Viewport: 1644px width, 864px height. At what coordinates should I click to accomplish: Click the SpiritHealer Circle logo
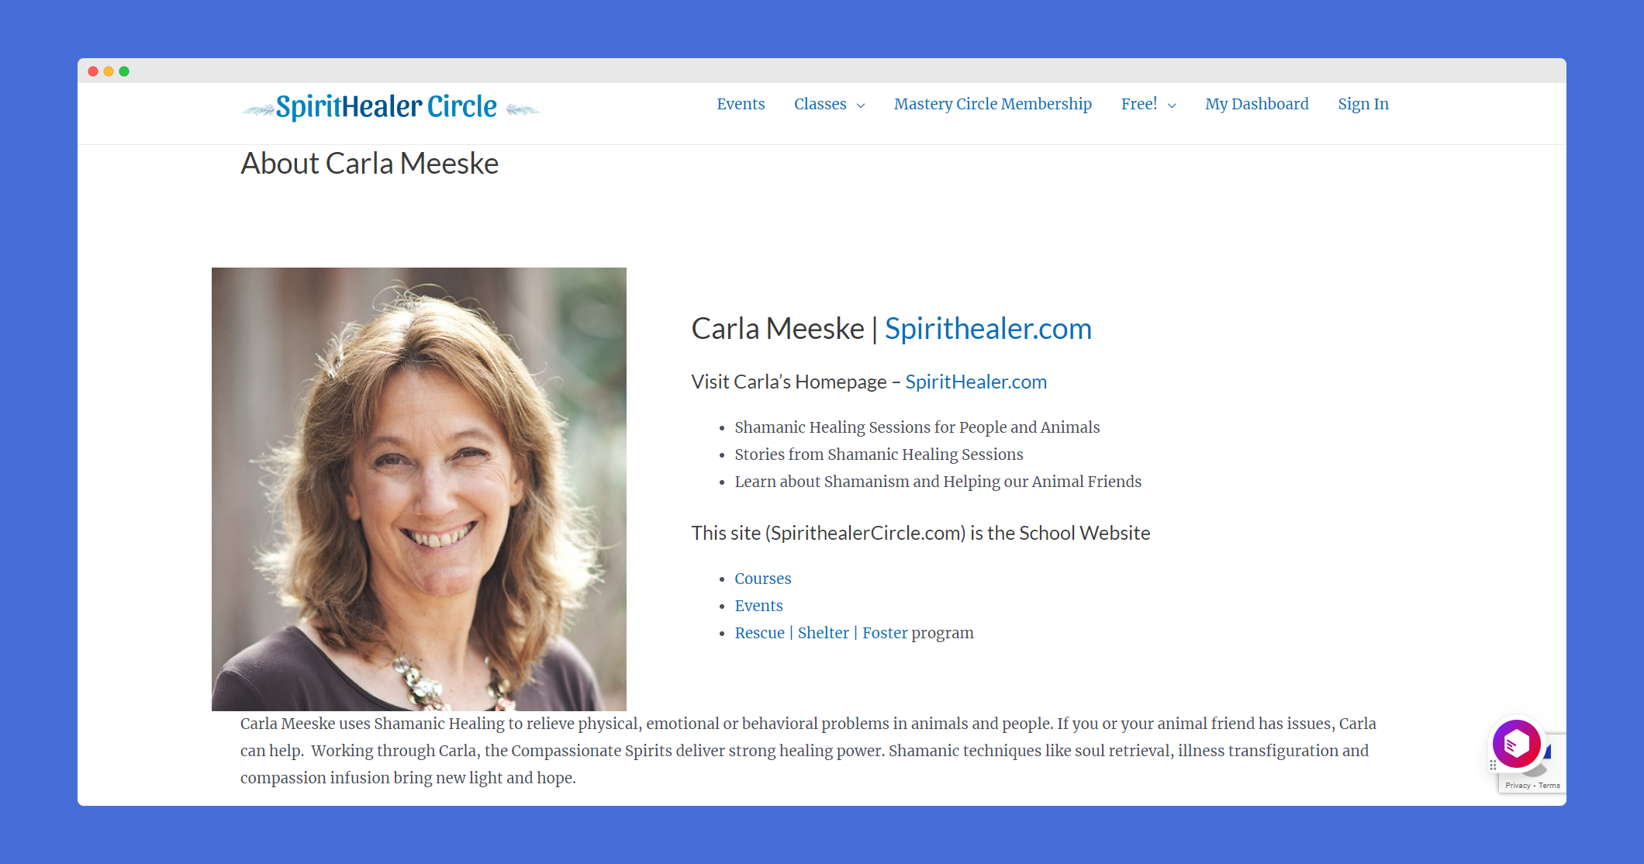click(x=390, y=107)
